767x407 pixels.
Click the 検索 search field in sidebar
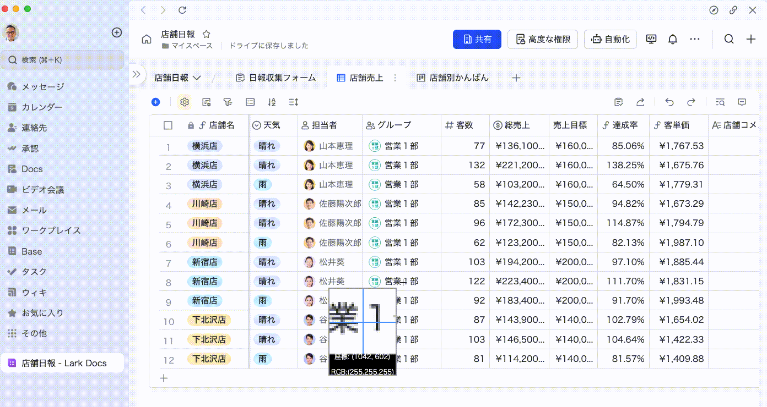62,60
